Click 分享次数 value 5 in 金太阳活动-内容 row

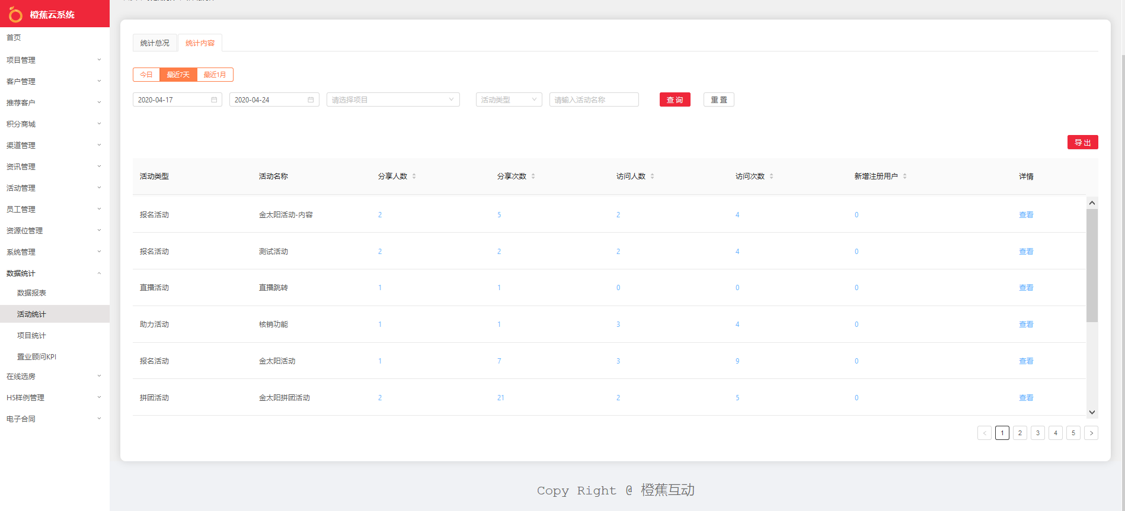499,214
